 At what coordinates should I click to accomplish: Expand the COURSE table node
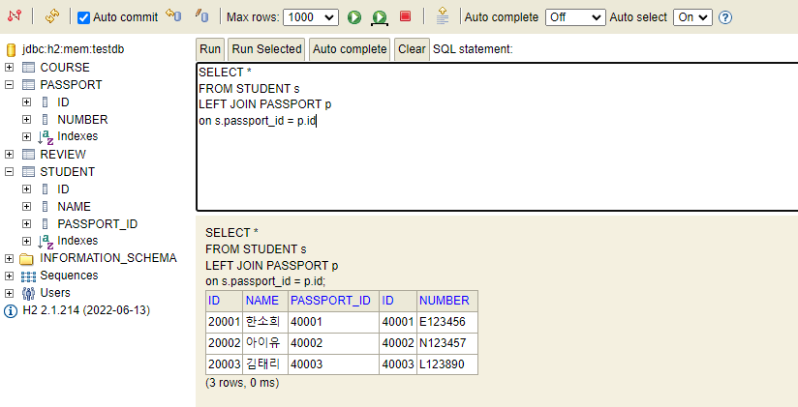[x=9, y=67]
